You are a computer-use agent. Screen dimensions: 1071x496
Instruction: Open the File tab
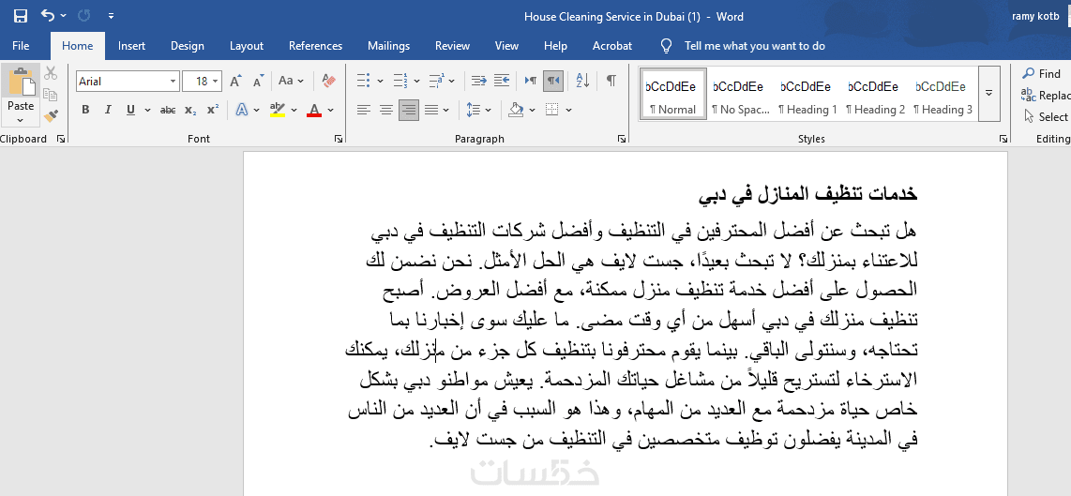coord(21,46)
